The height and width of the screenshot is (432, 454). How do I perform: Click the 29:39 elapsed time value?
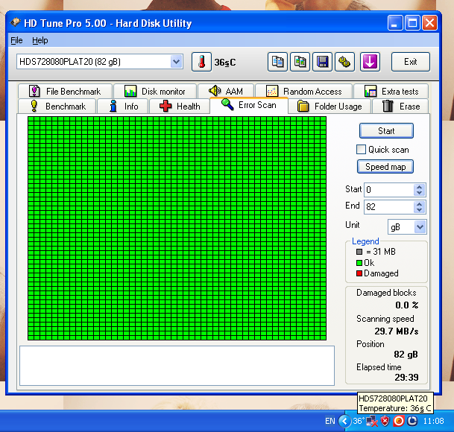[x=406, y=378]
